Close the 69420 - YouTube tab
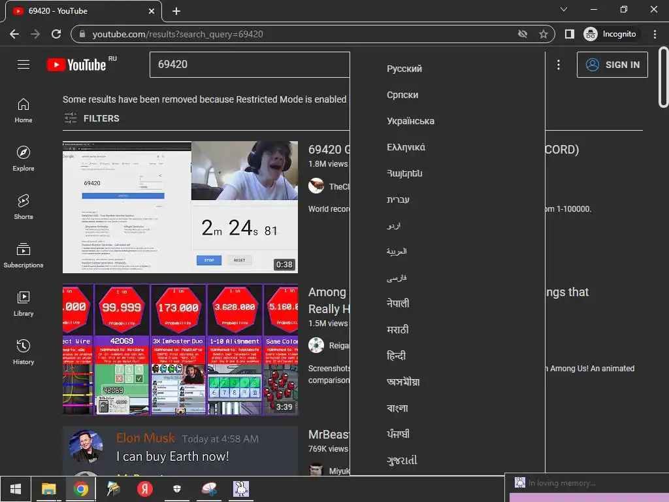The width and height of the screenshot is (669, 502). (x=152, y=11)
